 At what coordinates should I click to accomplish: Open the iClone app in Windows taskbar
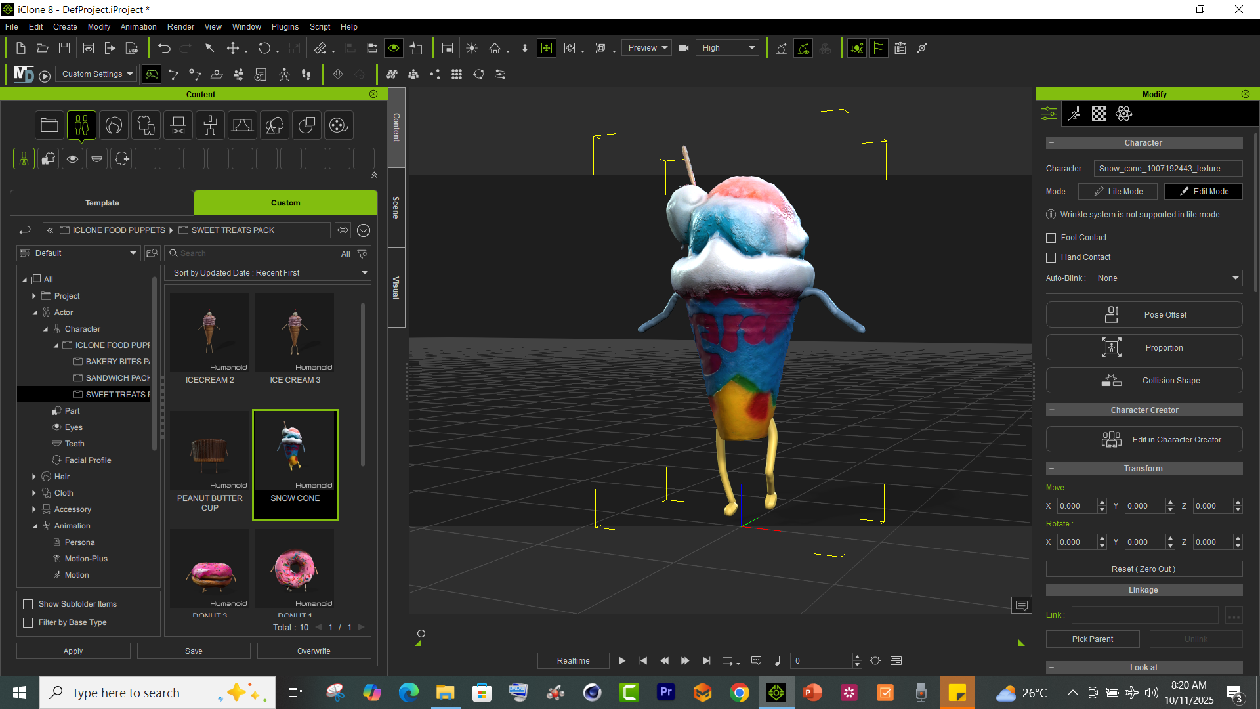click(x=776, y=693)
